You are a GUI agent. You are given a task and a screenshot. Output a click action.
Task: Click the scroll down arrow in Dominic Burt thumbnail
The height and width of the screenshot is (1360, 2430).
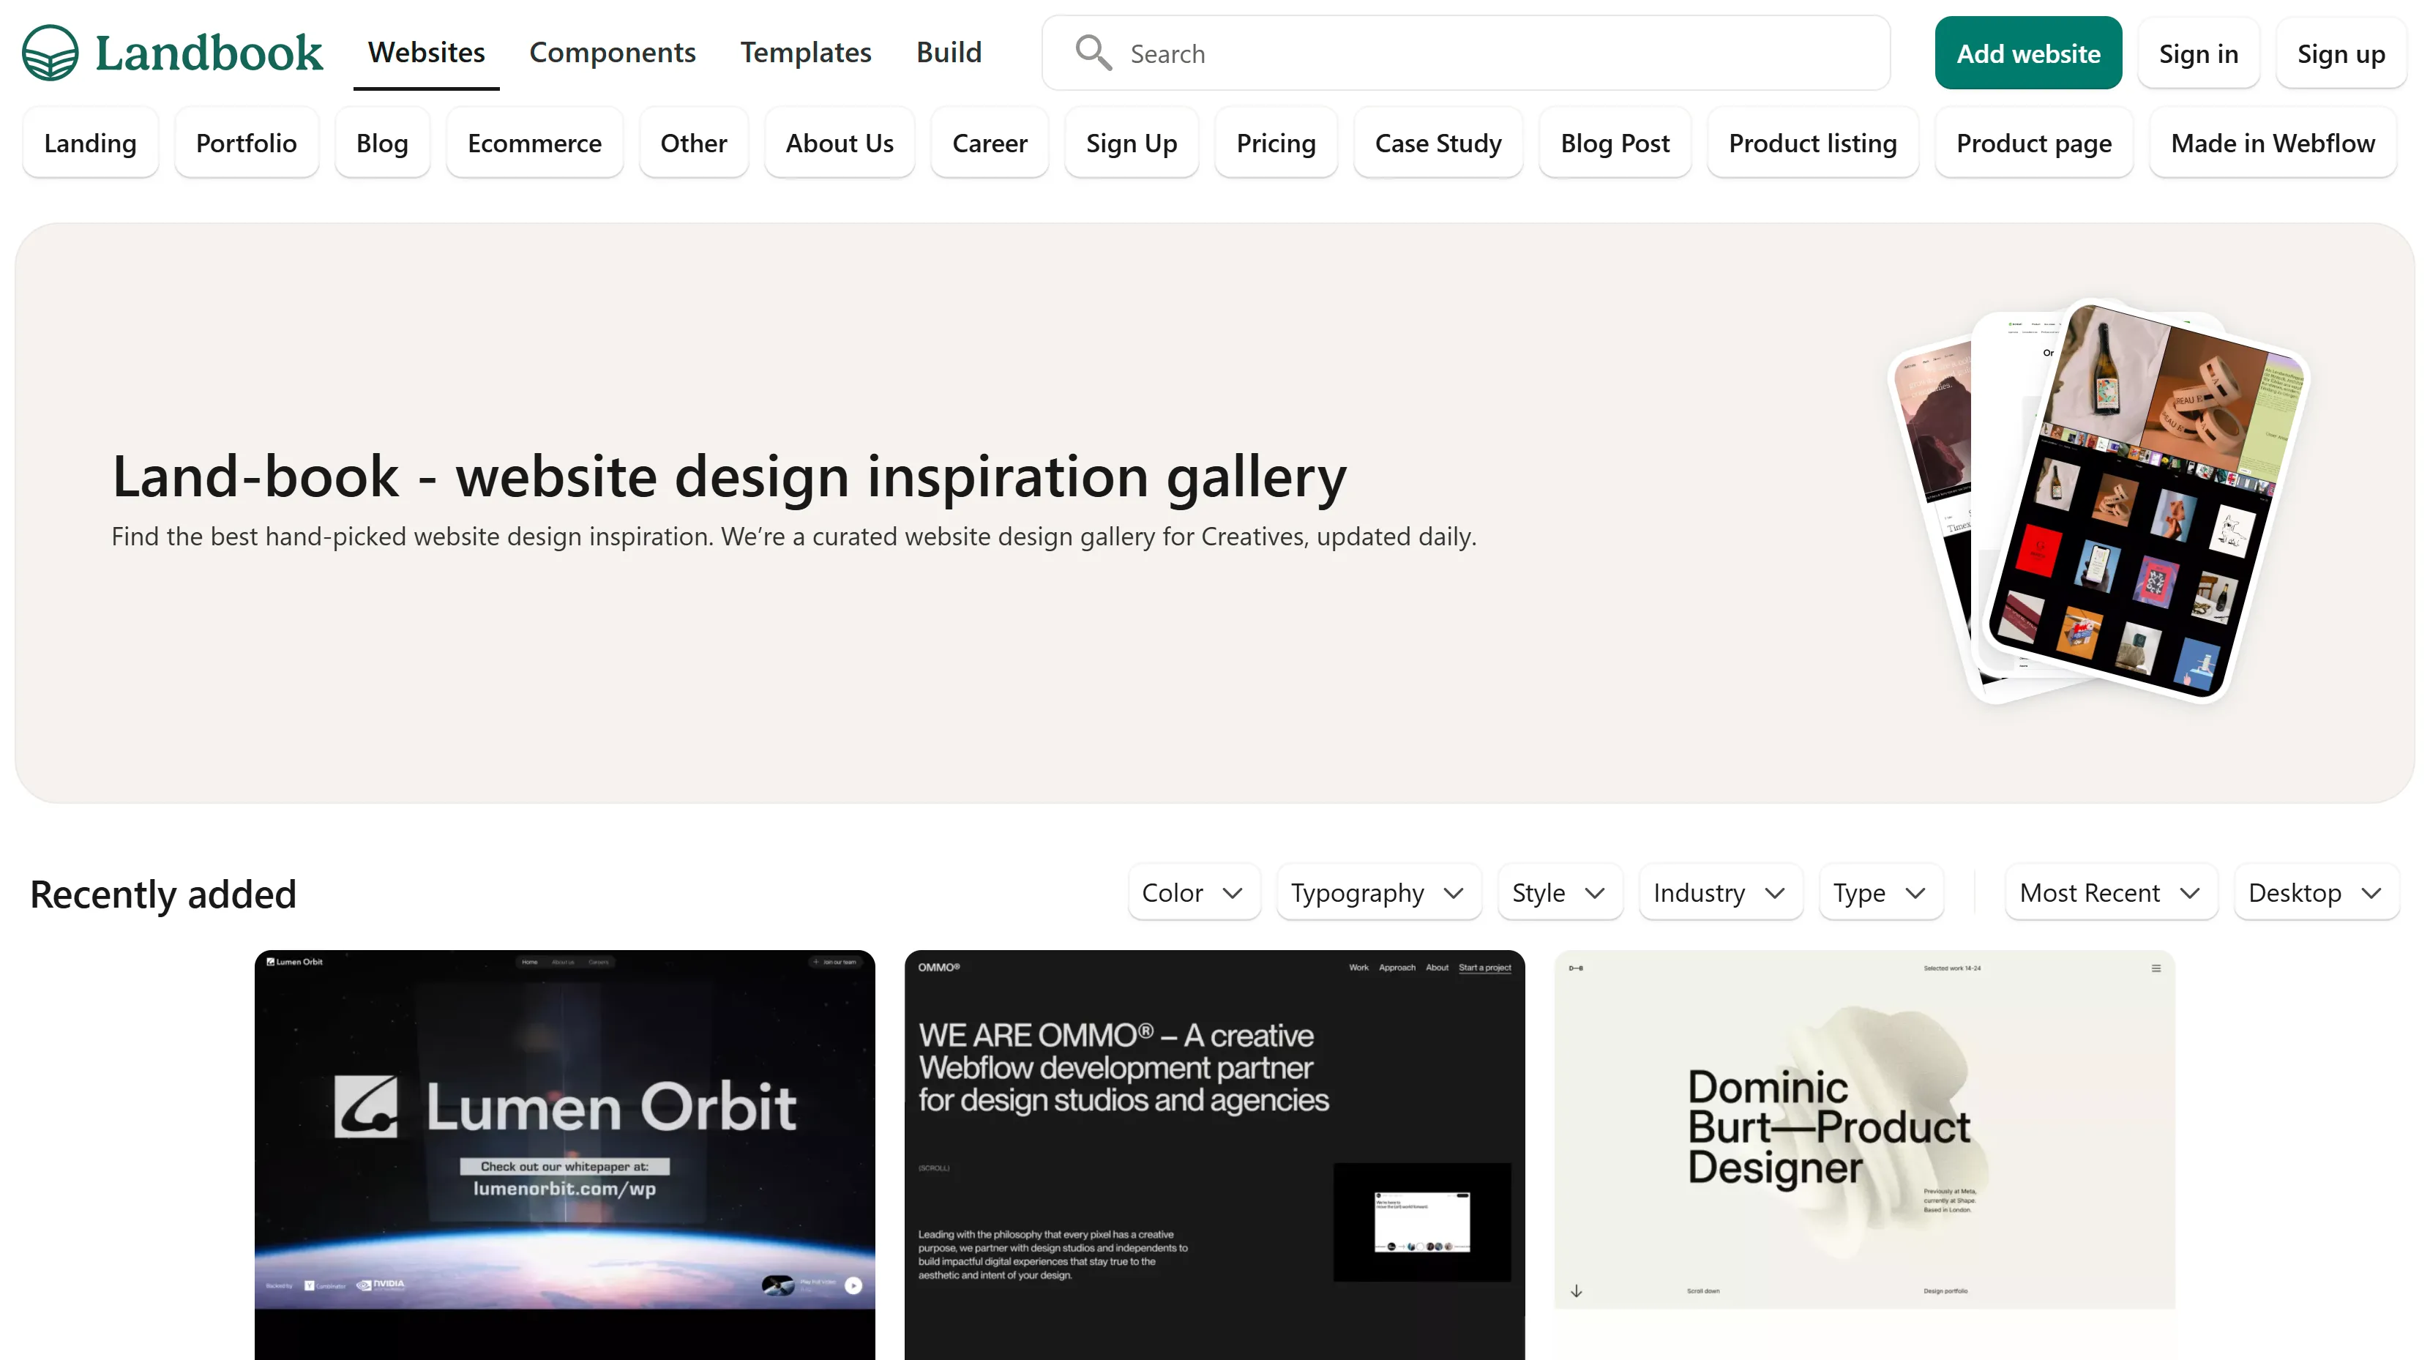1577,1291
